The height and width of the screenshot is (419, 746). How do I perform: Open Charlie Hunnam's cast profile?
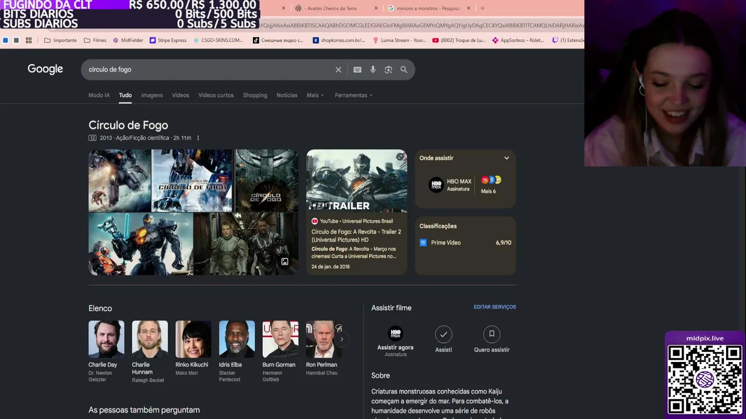[150, 351]
